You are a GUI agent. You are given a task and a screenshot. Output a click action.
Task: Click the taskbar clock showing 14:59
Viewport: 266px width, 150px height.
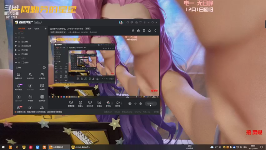point(253,147)
